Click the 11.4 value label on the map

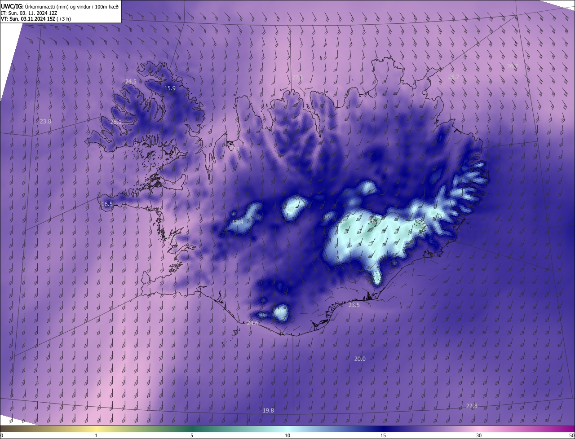coord(238,222)
